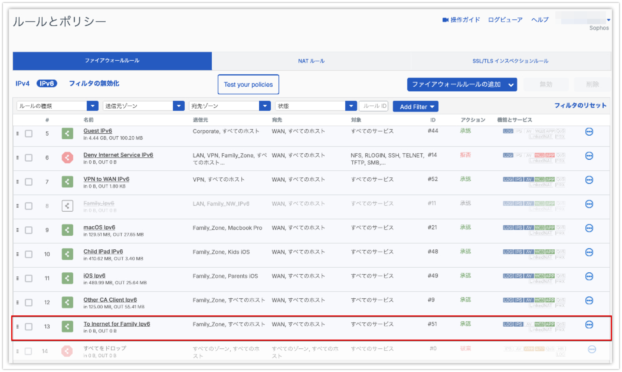
Task: Switch to IPv4 rules view
Action: pyautogui.click(x=22, y=84)
